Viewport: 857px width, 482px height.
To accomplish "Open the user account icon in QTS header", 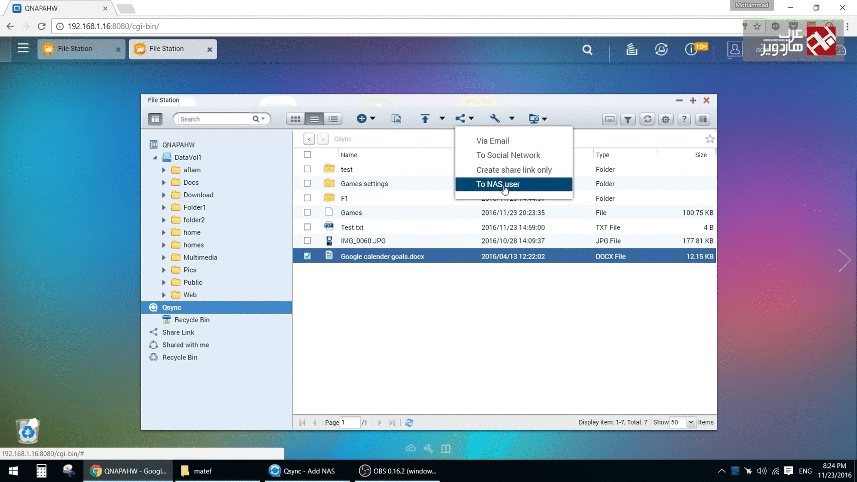I will point(734,49).
